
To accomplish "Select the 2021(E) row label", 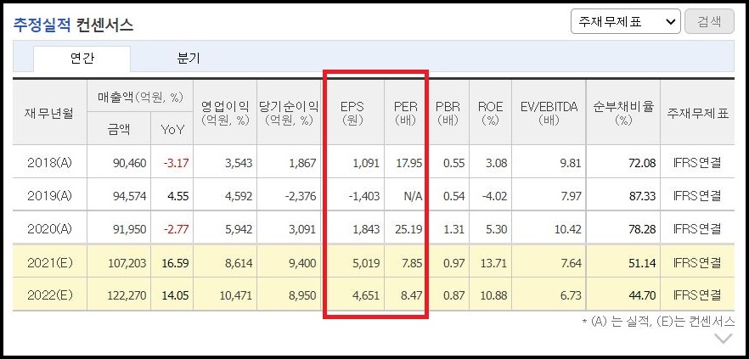I will point(49,262).
